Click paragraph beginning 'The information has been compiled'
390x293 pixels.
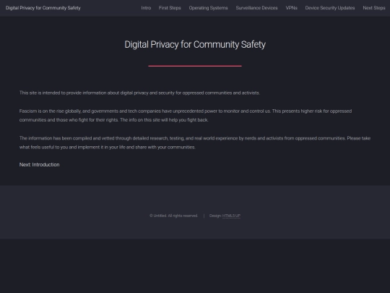point(195,143)
